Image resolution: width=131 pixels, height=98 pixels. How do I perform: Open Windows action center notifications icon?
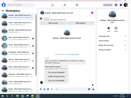(128, 96)
